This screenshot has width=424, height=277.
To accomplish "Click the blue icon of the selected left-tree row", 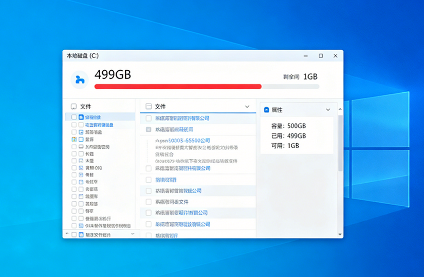I will [x=81, y=117].
